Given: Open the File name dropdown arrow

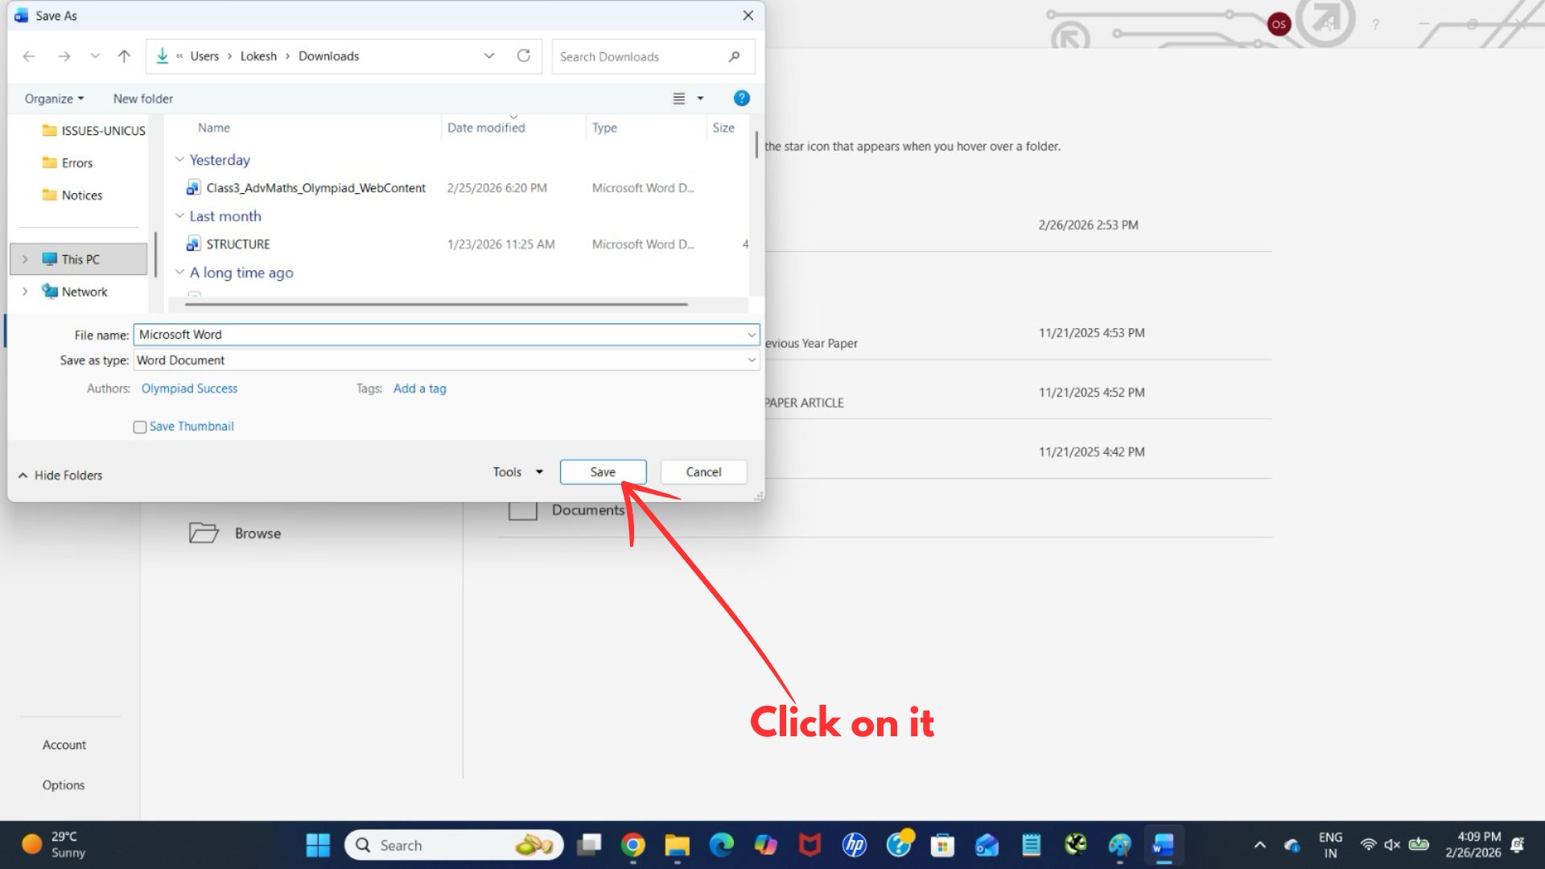Looking at the screenshot, I should 752,335.
